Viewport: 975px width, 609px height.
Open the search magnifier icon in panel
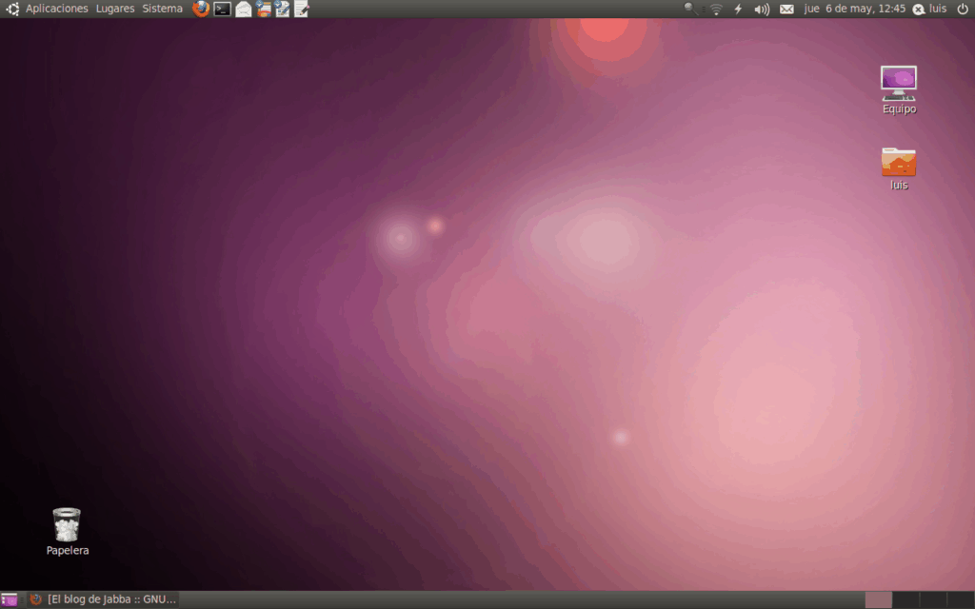[x=691, y=9]
